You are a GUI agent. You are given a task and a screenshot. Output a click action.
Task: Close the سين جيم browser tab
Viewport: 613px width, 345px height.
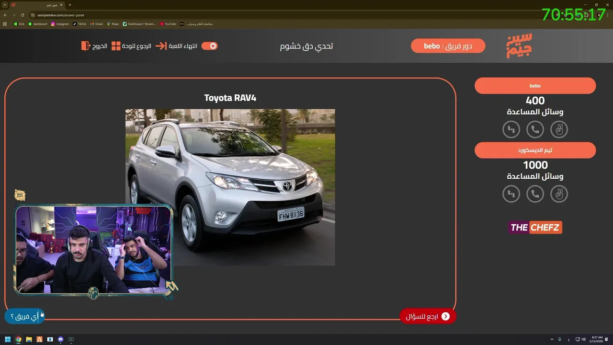click(61, 5)
